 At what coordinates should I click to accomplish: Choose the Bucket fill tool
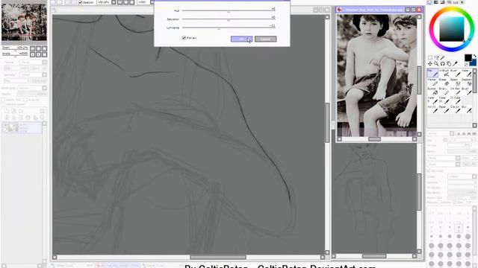coord(432,91)
